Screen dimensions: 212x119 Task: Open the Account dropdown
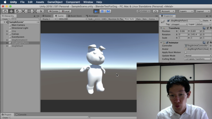coord(168,11)
